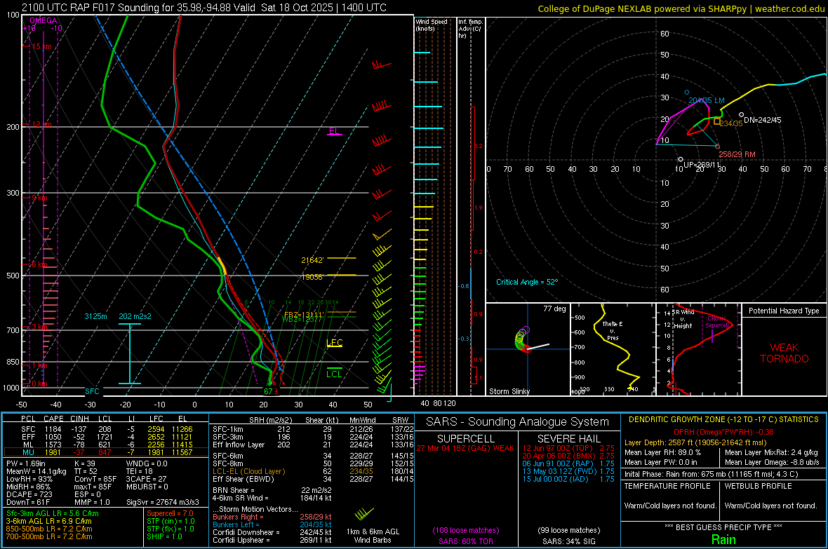Screen dimensions: 828x549
Task: Select the 'SFC-1km' shear row
Action: (313, 429)
